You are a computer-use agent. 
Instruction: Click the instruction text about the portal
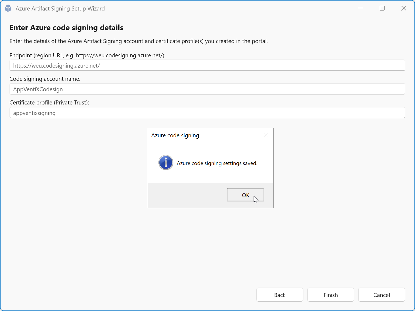[x=139, y=41]
